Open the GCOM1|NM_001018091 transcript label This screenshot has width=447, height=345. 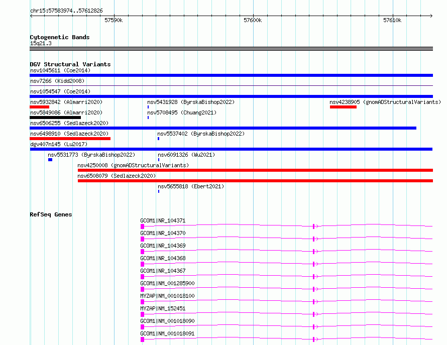tap(167, 333)
